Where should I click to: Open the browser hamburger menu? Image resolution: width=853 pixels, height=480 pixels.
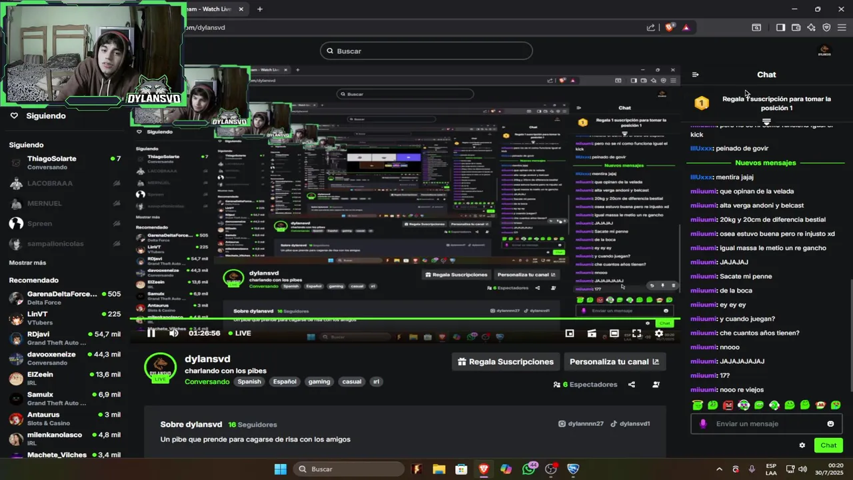pyautogui.click(x=842, y=27)
